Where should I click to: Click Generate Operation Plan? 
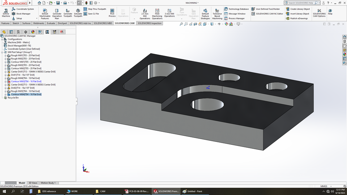57,14
